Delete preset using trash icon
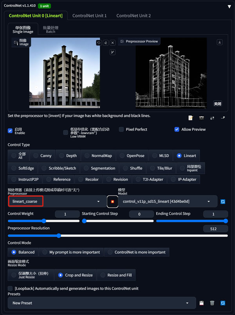 point(212,303)
